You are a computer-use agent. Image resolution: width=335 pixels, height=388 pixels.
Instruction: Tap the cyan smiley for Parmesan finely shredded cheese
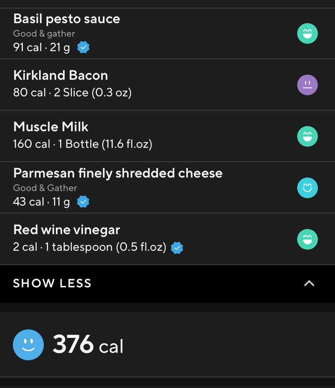(x=307, y=188)
